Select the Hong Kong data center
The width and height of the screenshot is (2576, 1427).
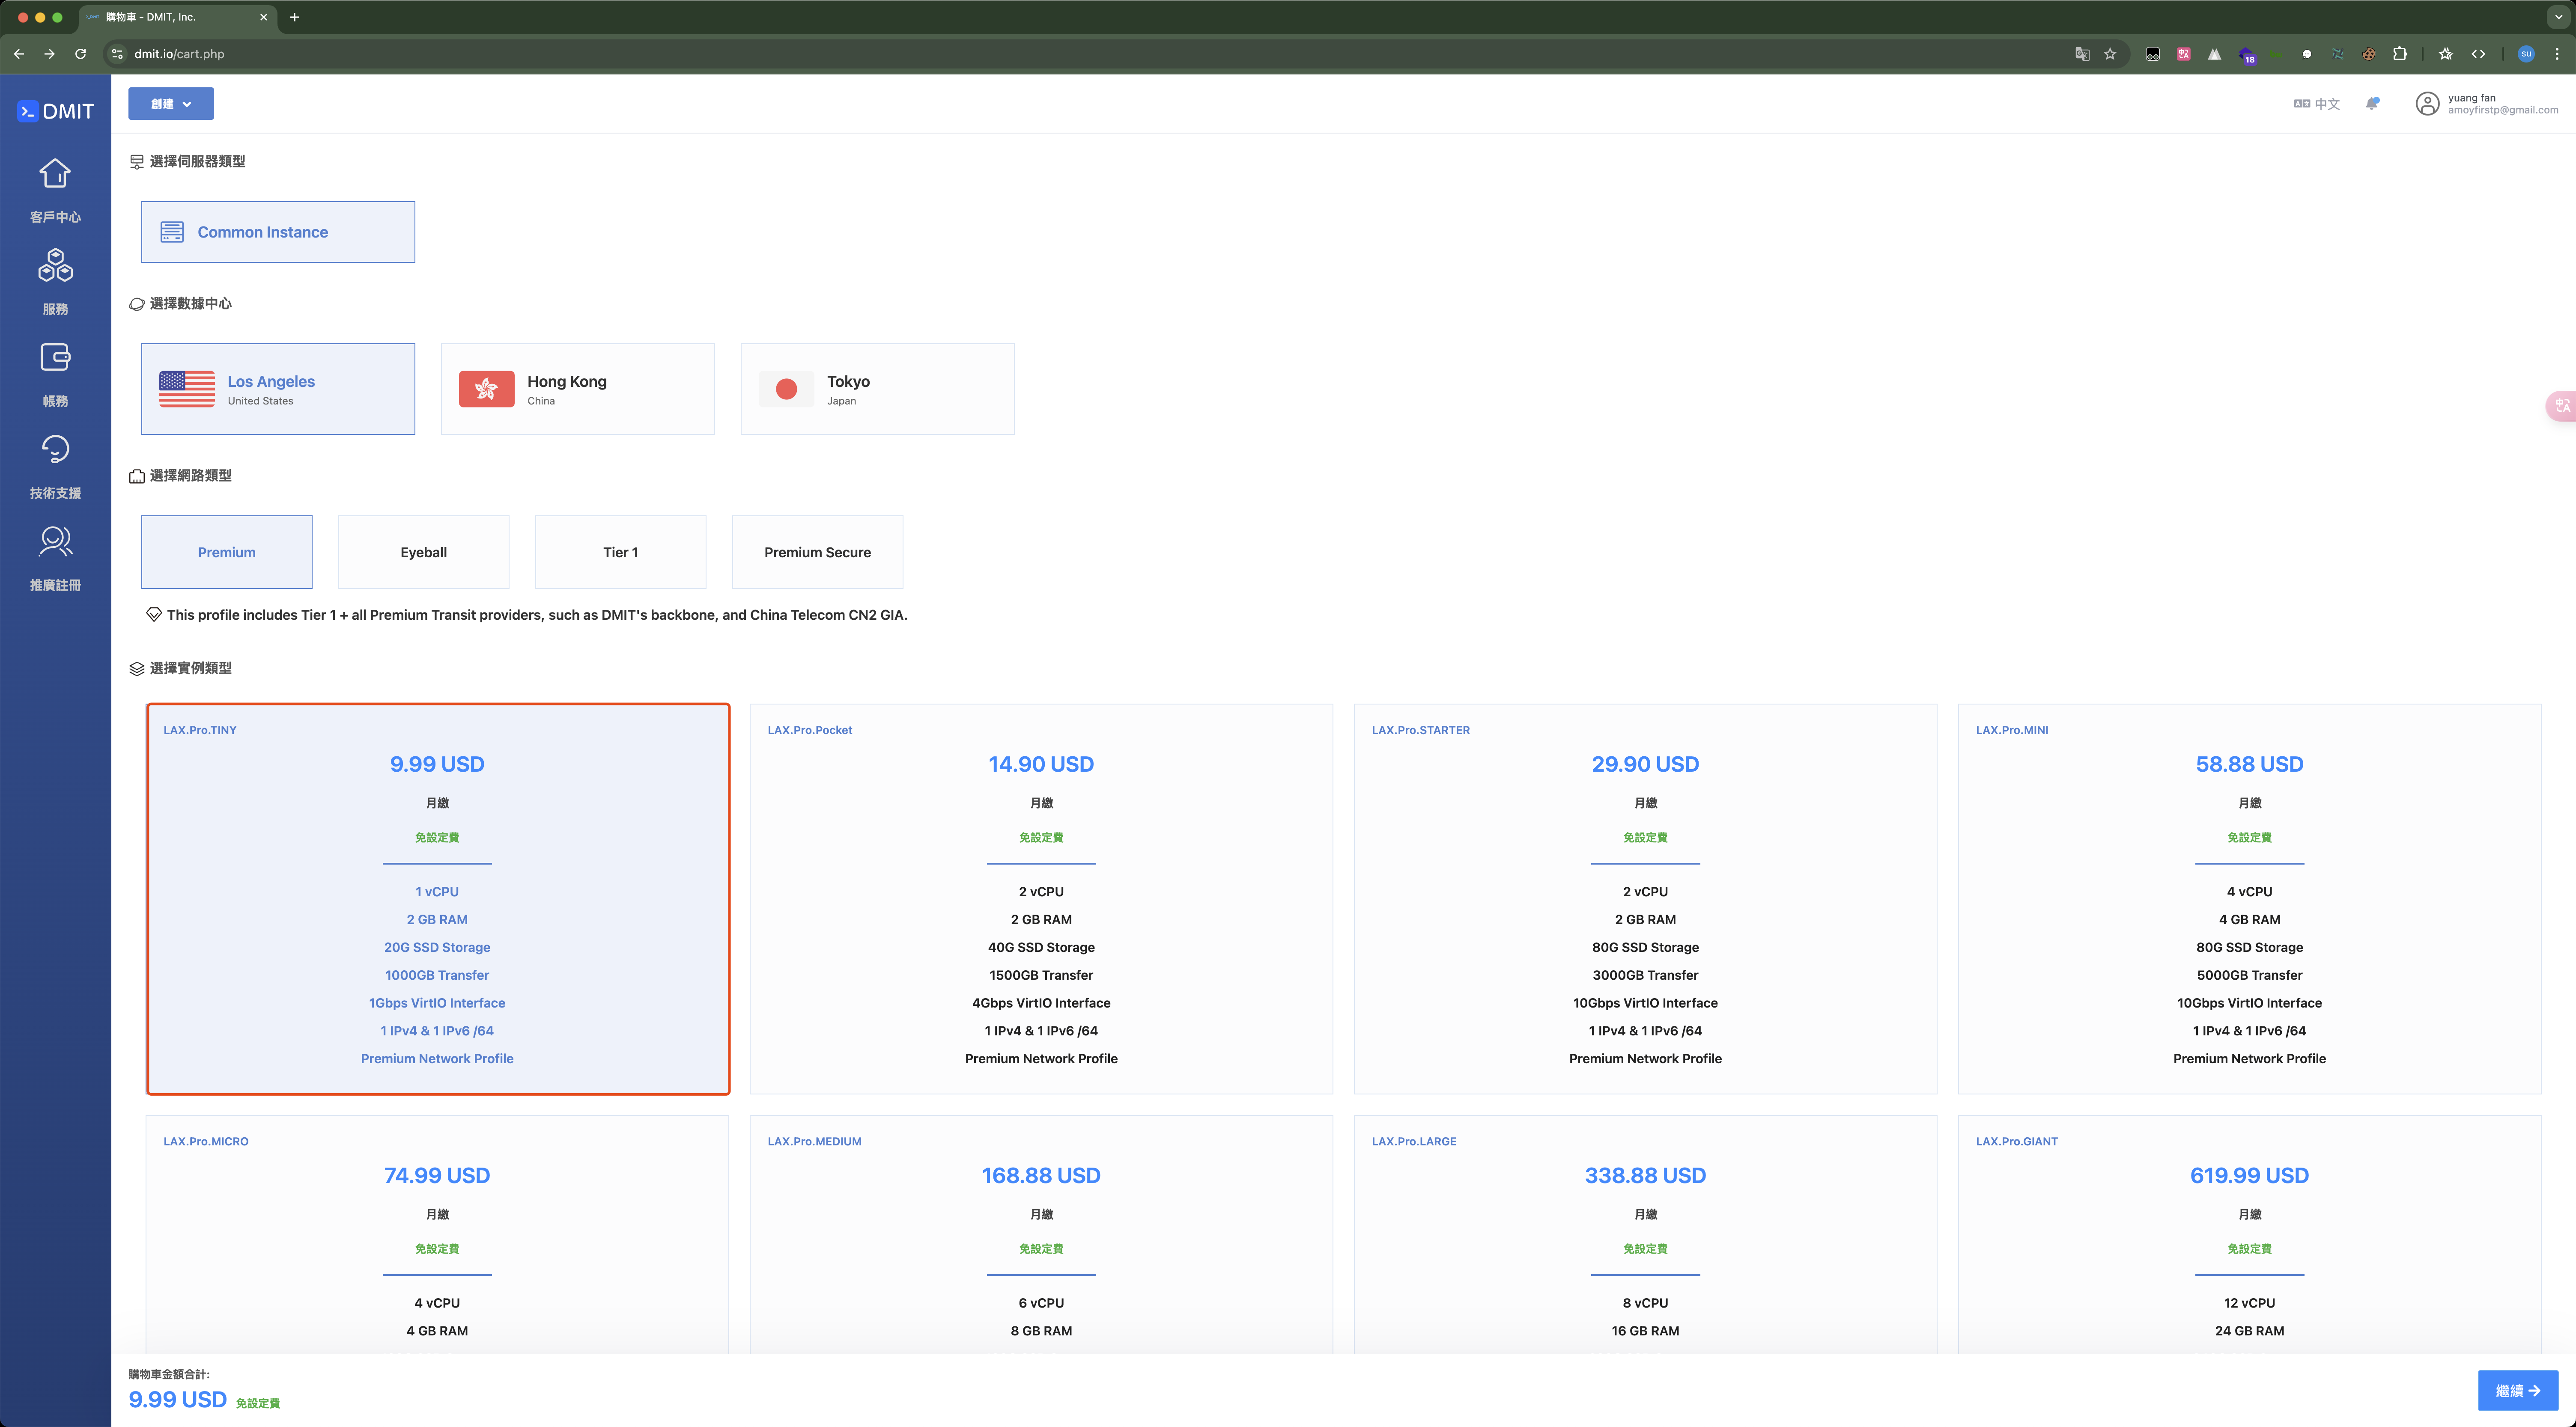pyautogui.click(x=578, y=389)
